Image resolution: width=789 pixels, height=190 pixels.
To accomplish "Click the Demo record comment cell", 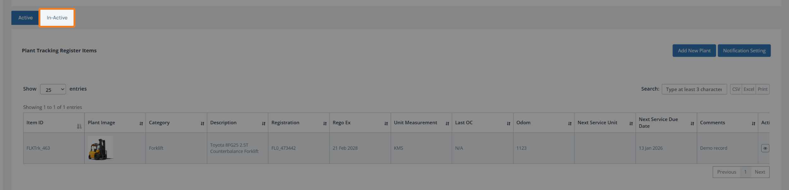I will 727,148.
